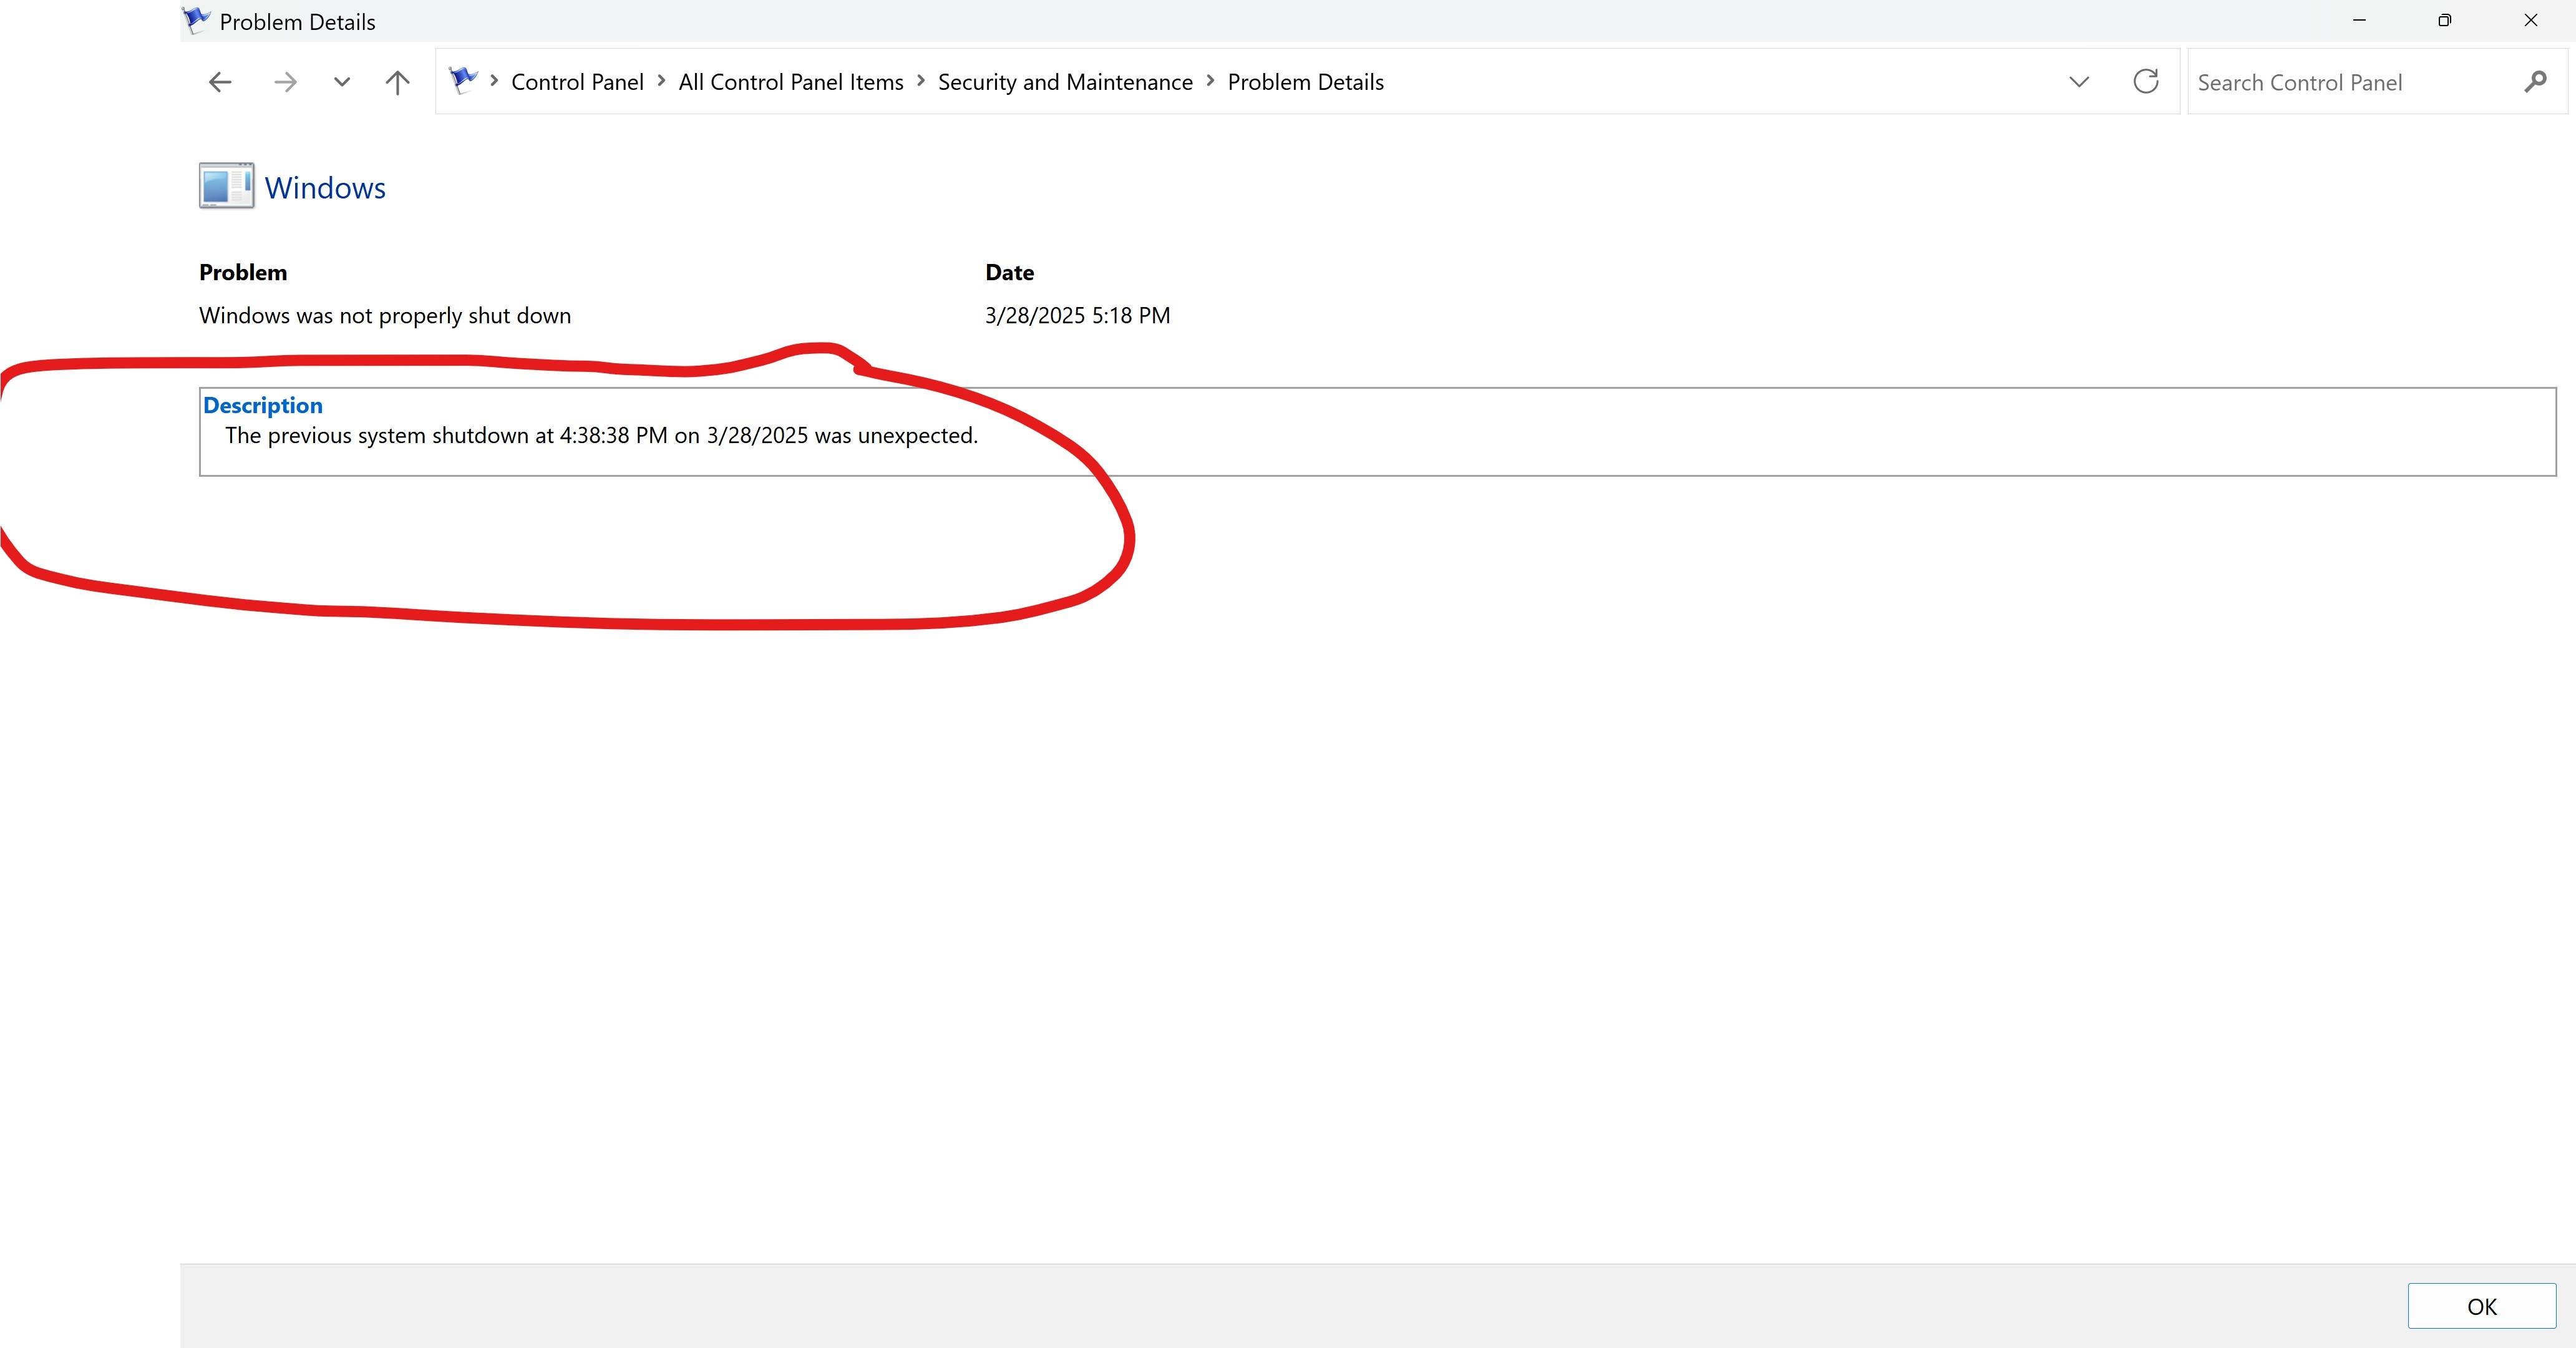
Task: Open the recent locations dropdown chevron
Action: click(x=342, y=82)
